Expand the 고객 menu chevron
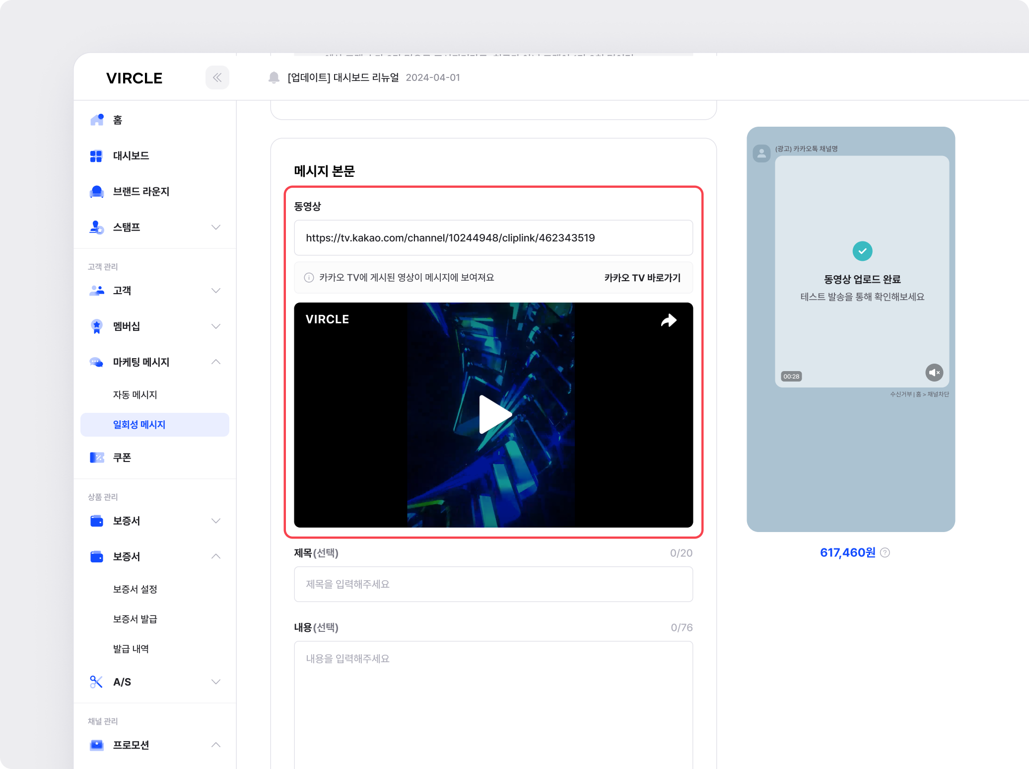Viewport: 1029px width, 769px height. 215,291
